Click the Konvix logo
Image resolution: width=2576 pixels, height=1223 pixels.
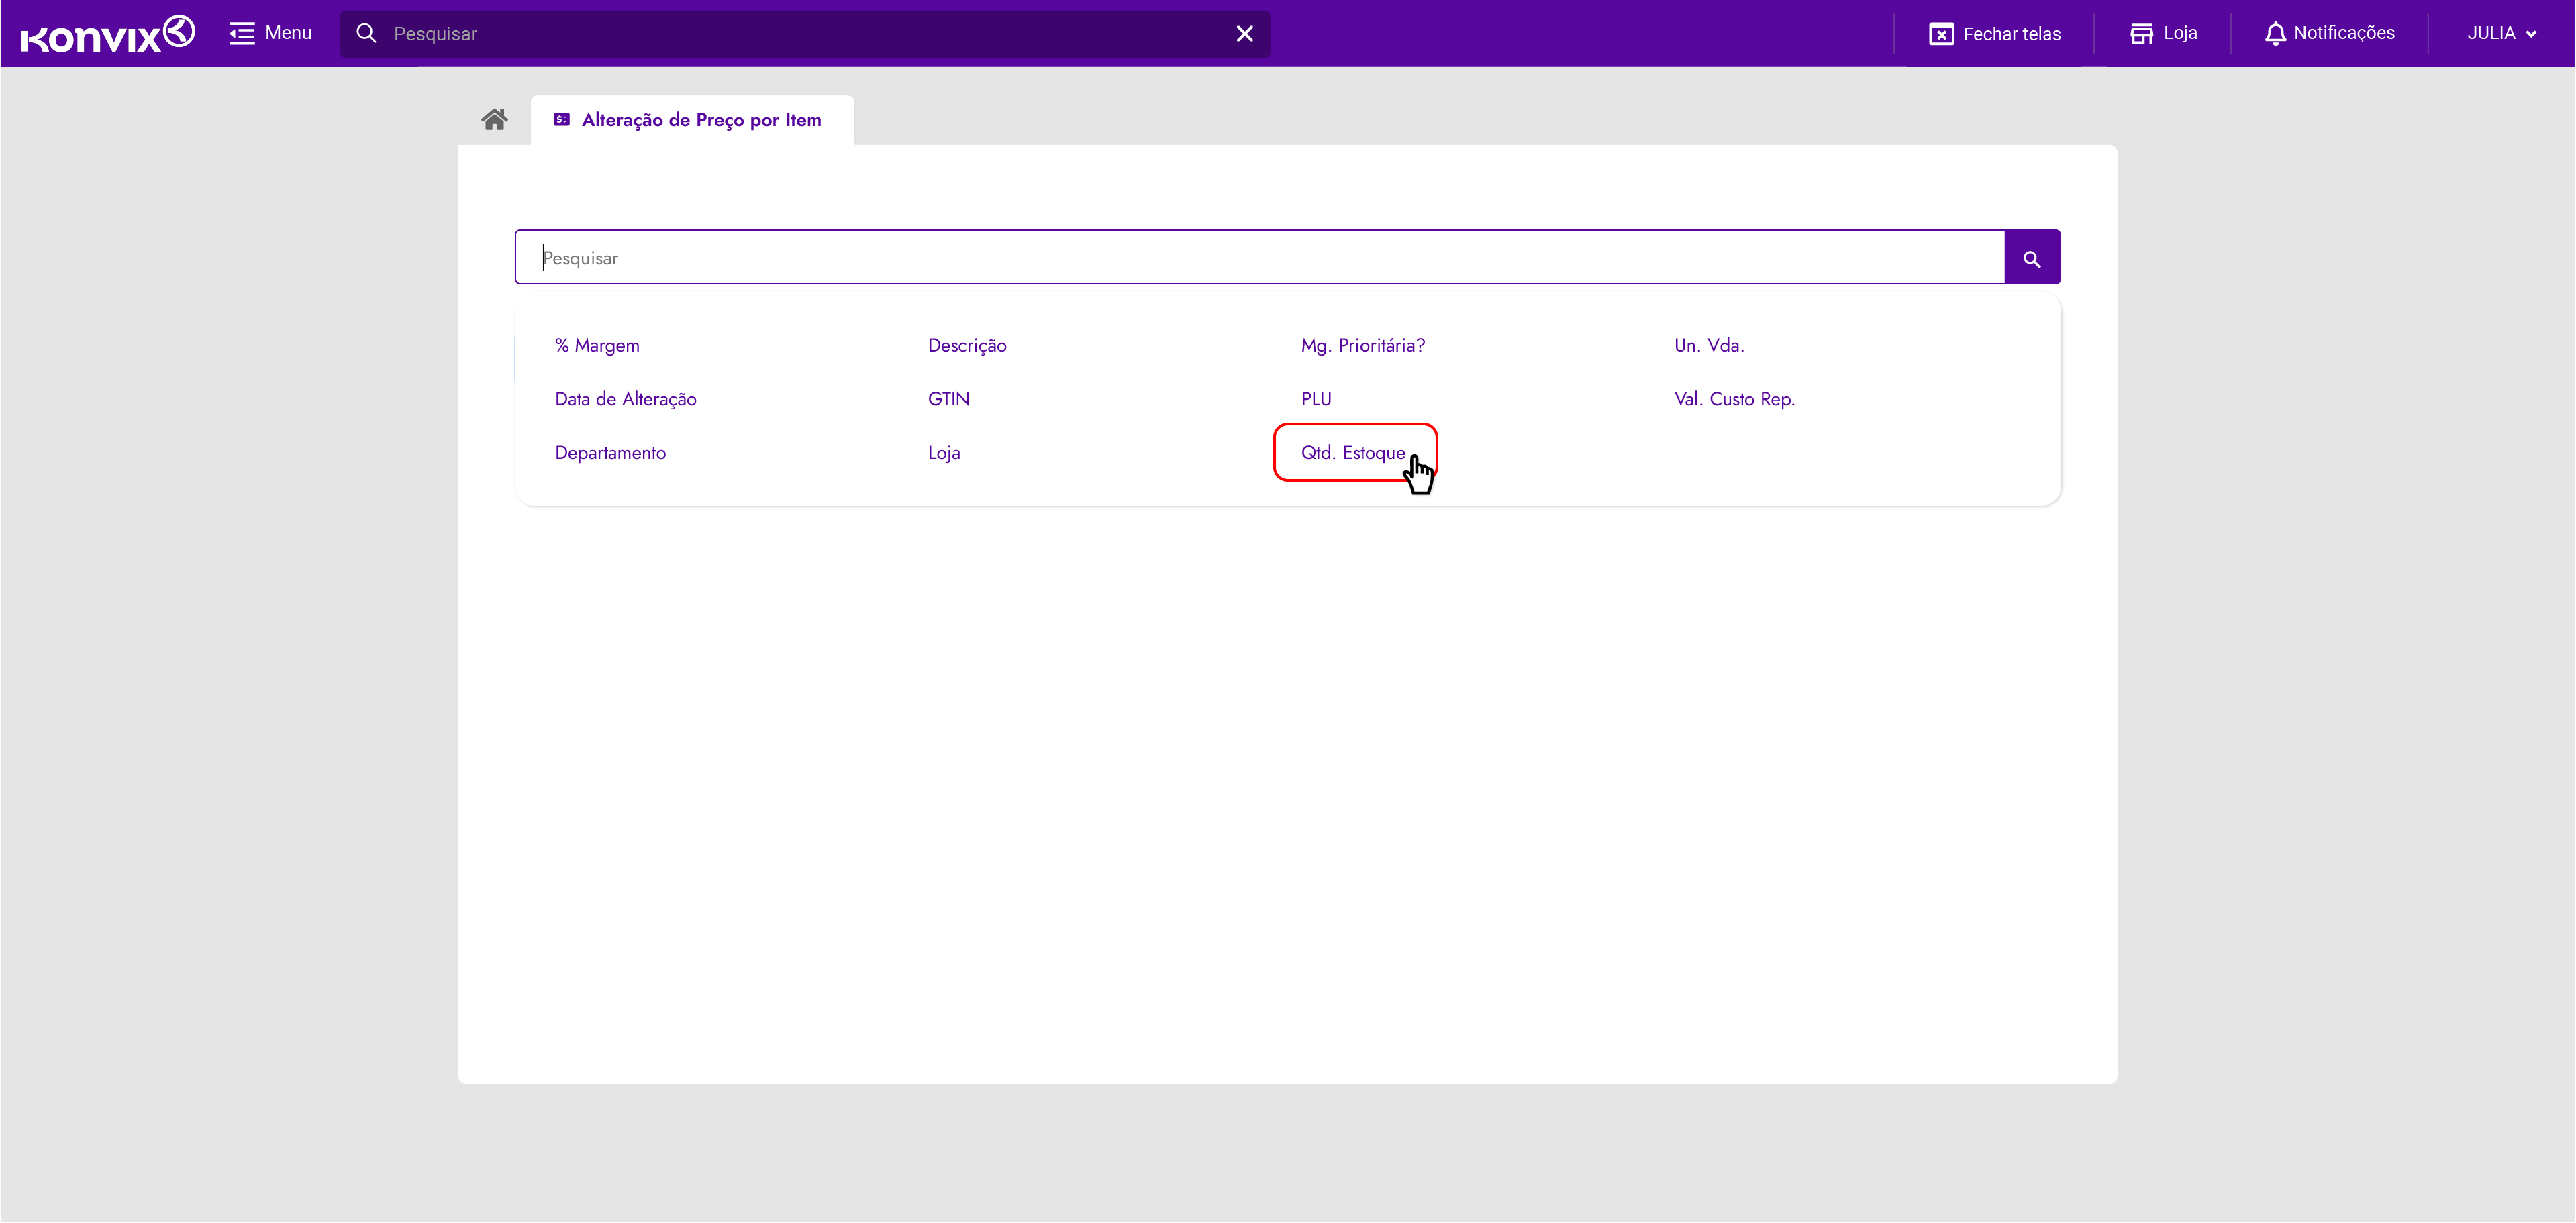pyautogui.click(x=107, y=34)
